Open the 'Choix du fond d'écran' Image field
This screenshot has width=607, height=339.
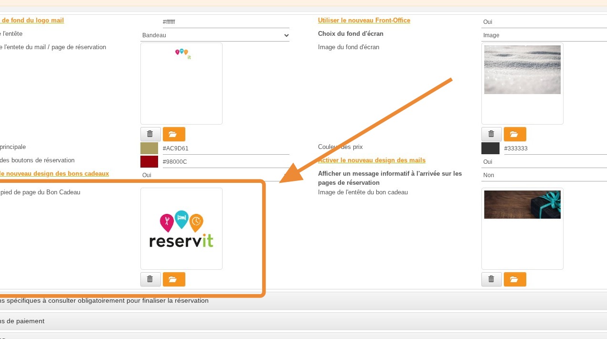[x=544, y=35]
